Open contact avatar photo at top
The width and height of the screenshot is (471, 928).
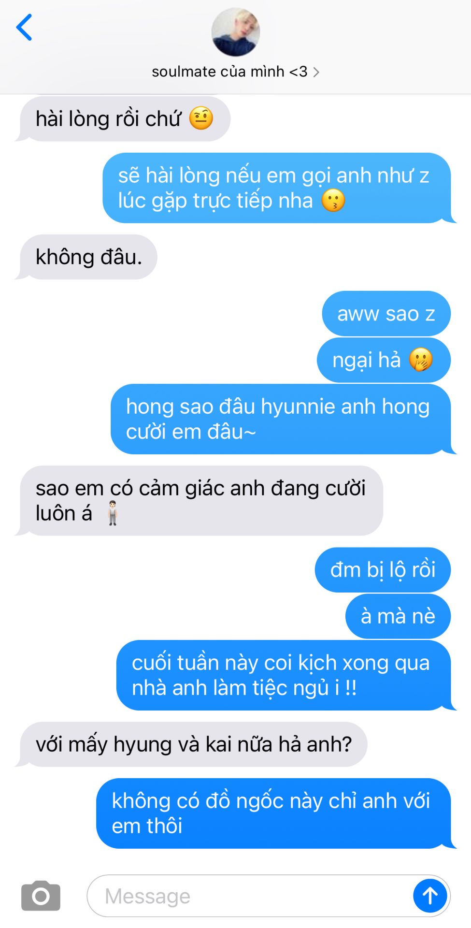(236, 32)
